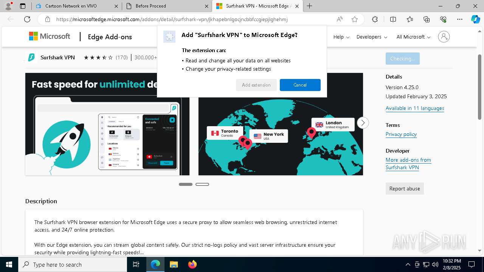Click the network tray icon
Image resolution: width=484 pixels, height=272 pixels.
(426, 264)
